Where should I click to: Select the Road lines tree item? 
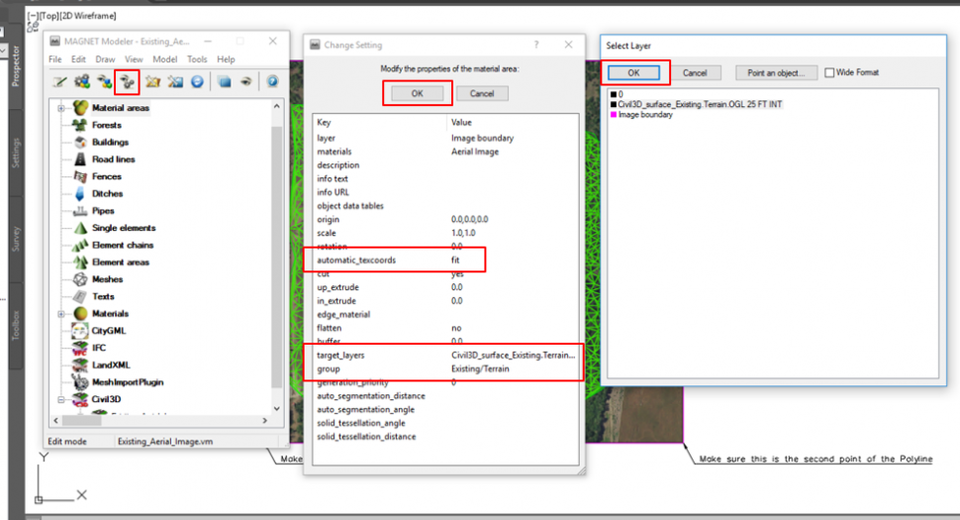point(113,158)
